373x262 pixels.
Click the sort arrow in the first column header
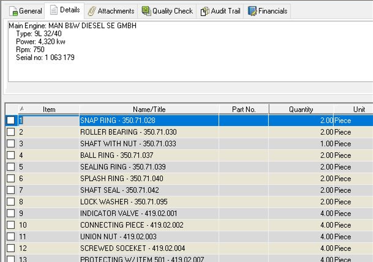point(22,109)
